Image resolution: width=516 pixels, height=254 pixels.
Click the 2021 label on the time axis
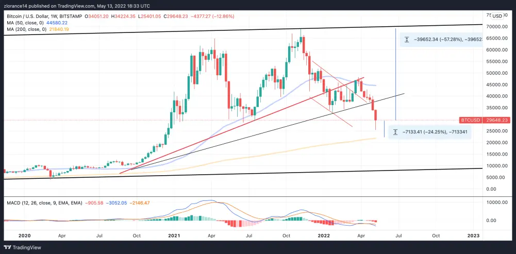174,235
